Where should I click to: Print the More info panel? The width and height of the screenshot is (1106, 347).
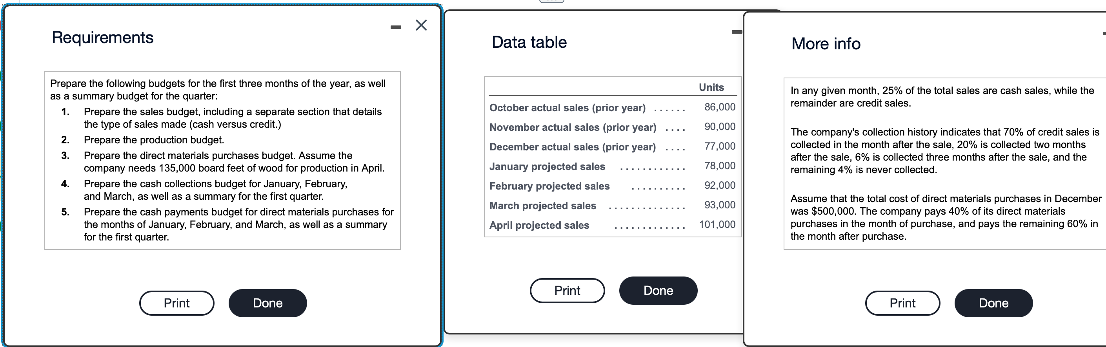(x=902, y=303)
